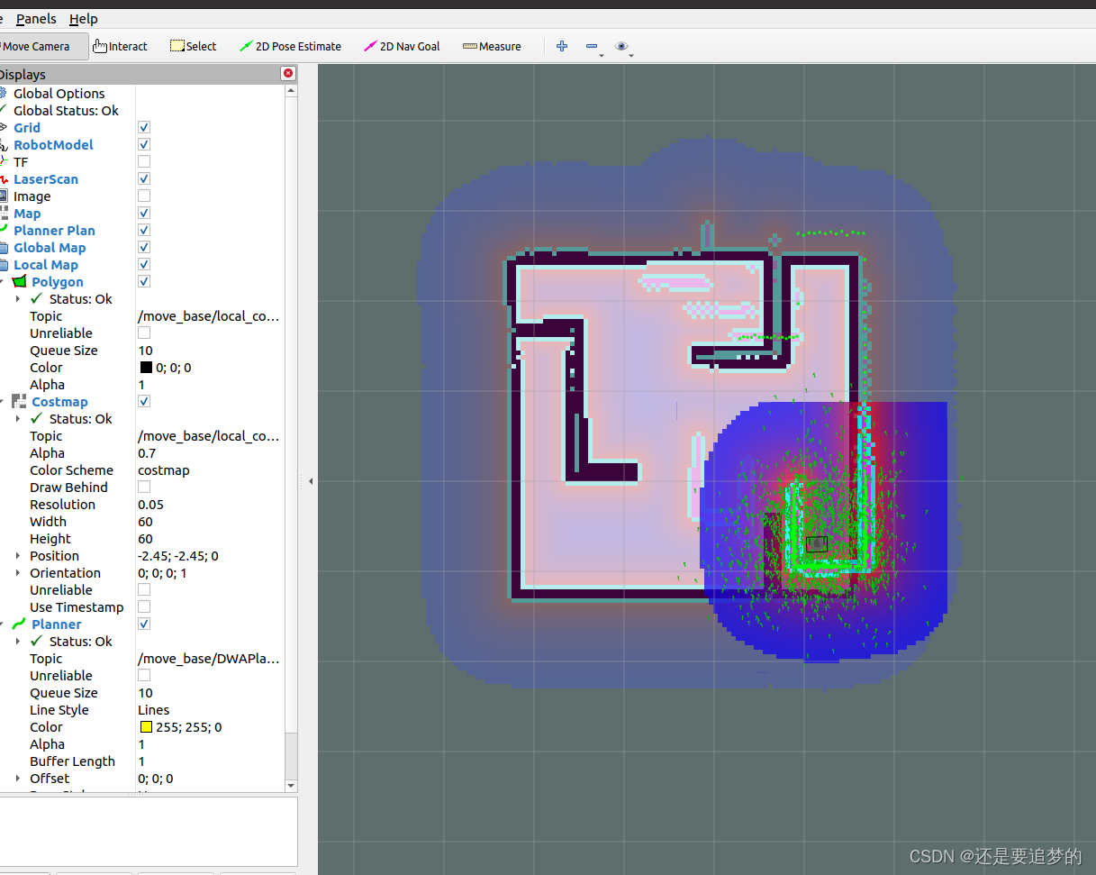Expand the Polygon Status: Ok row
This screenshot has width=1096, height=875.
click(18, 299)
